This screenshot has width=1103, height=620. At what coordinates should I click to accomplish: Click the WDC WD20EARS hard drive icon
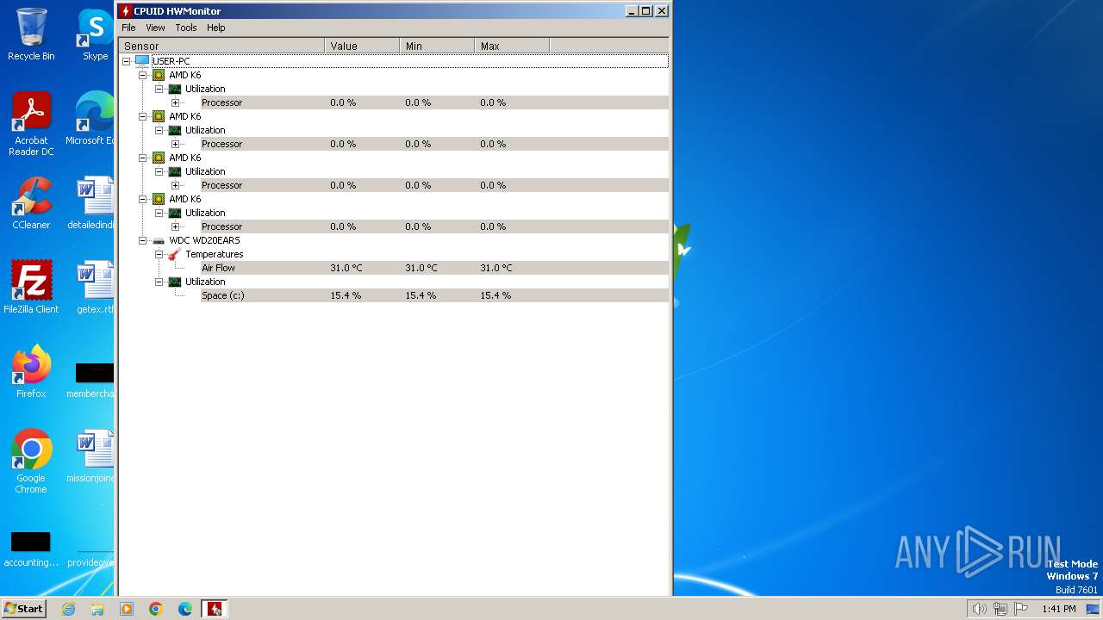pos(159,240)
